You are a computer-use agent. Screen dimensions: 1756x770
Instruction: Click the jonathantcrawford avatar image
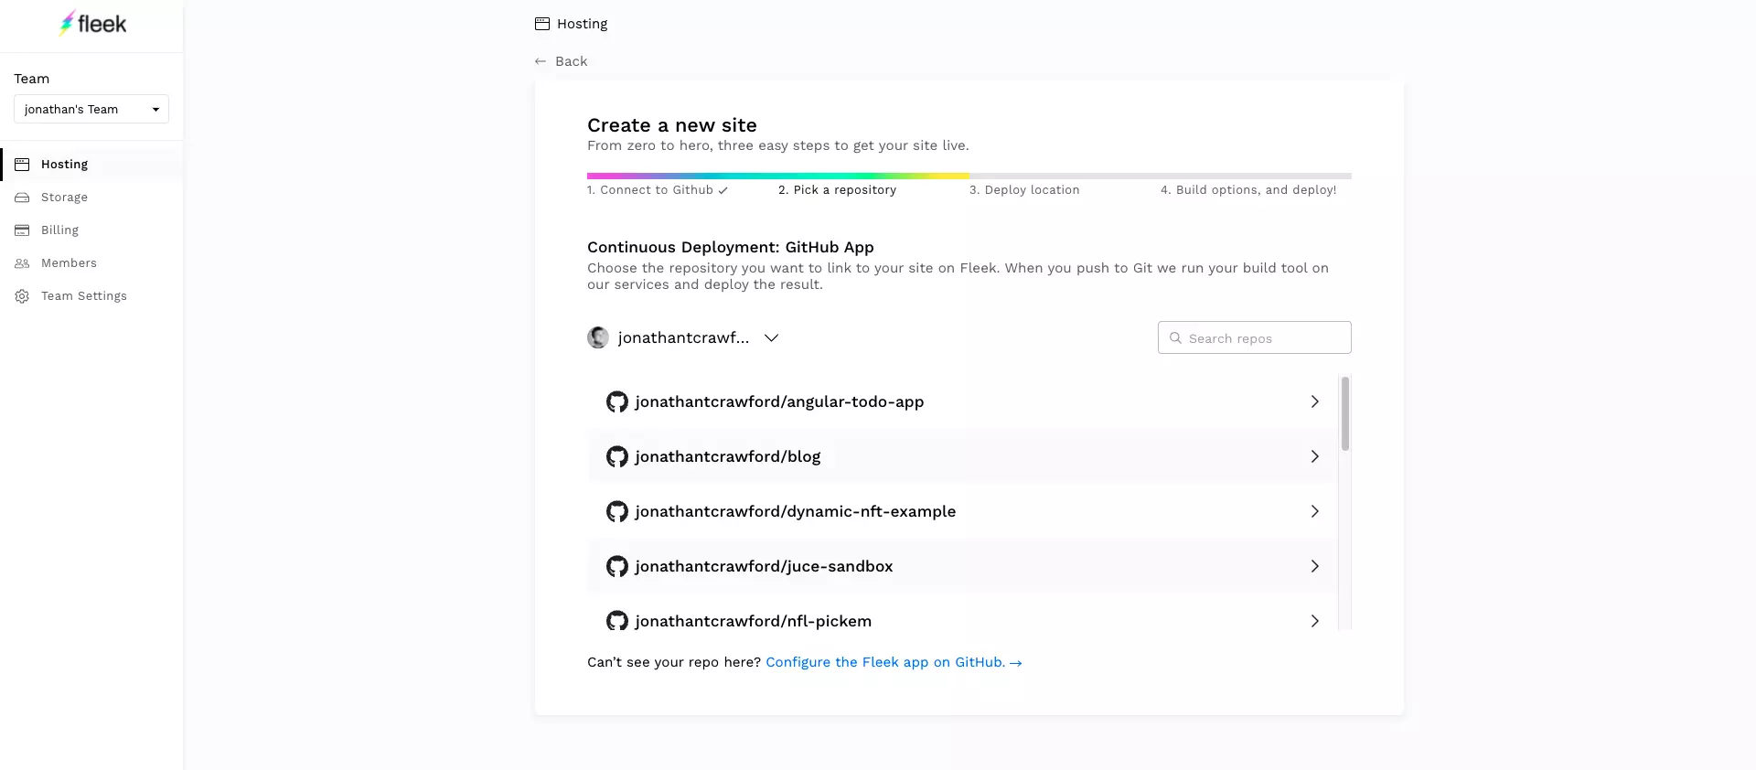tap(598, 337)
